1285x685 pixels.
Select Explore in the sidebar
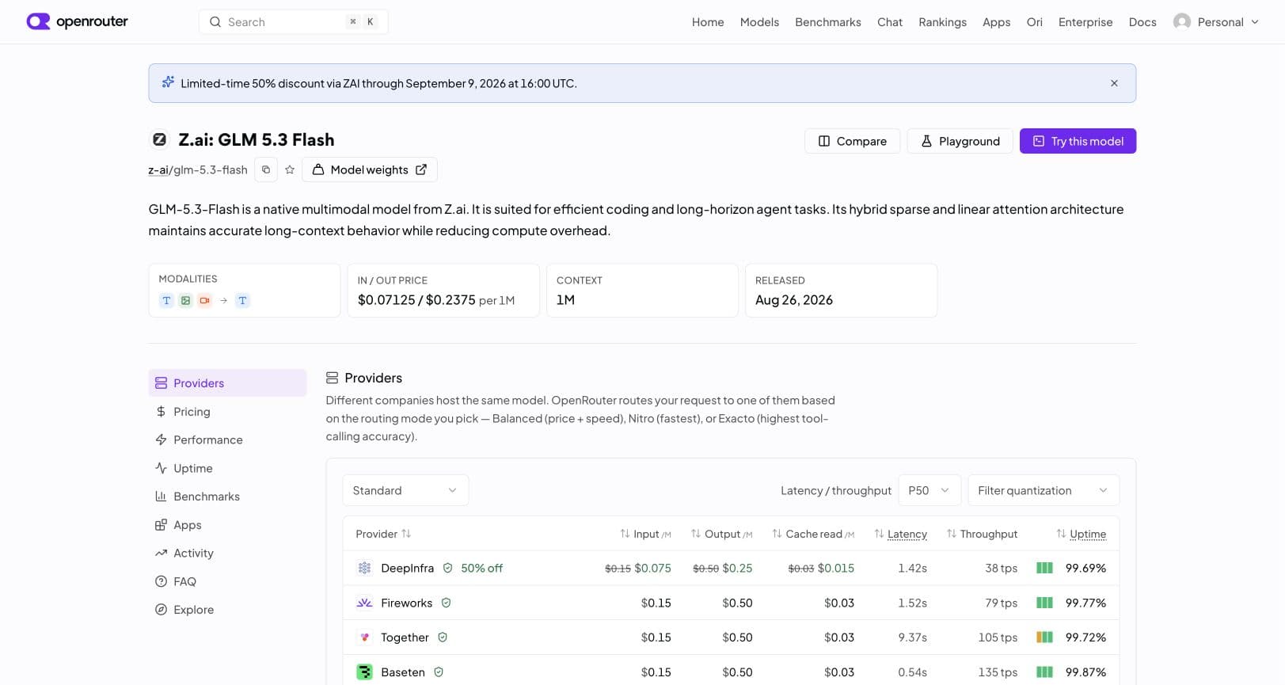[x=227, y=610]
